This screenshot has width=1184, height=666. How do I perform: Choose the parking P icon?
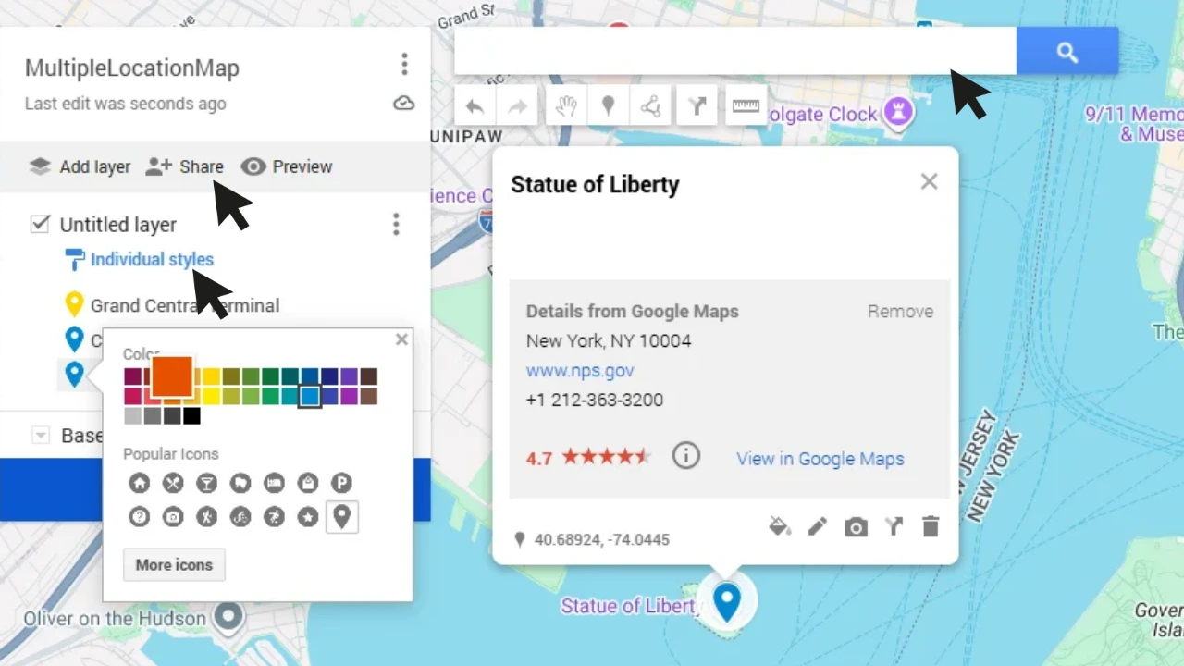(341, 482)
